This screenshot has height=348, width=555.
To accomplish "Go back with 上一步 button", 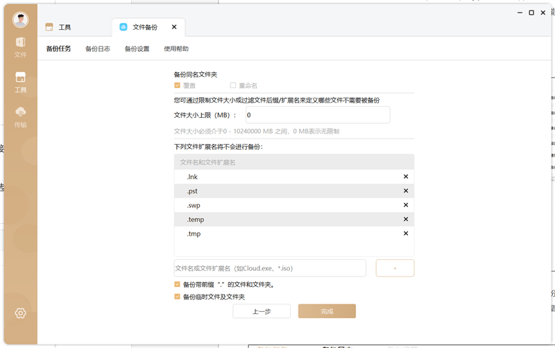I will click(x=262, y=311).
